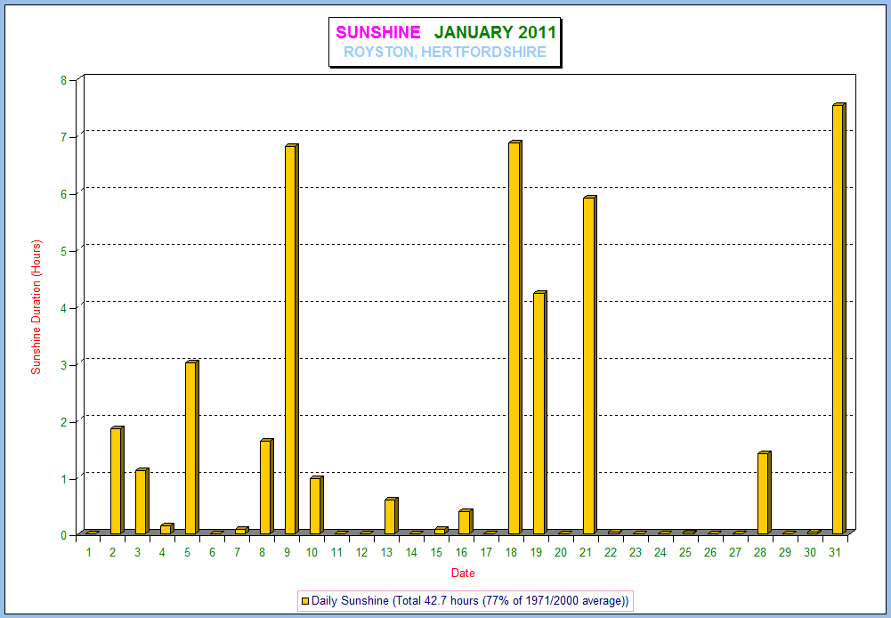Screen dimensions: 891x618
Task: Select the bar for date 5
Action: [192, 447]
